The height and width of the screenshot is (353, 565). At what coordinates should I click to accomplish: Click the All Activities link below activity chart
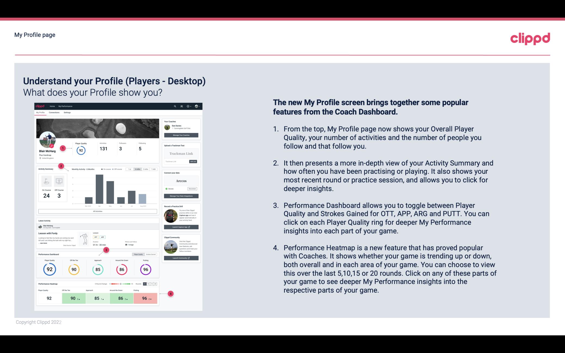97,211
